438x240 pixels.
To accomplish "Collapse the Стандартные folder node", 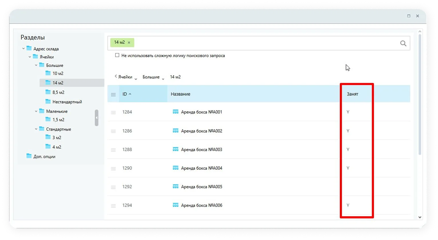I will [36, 129].
